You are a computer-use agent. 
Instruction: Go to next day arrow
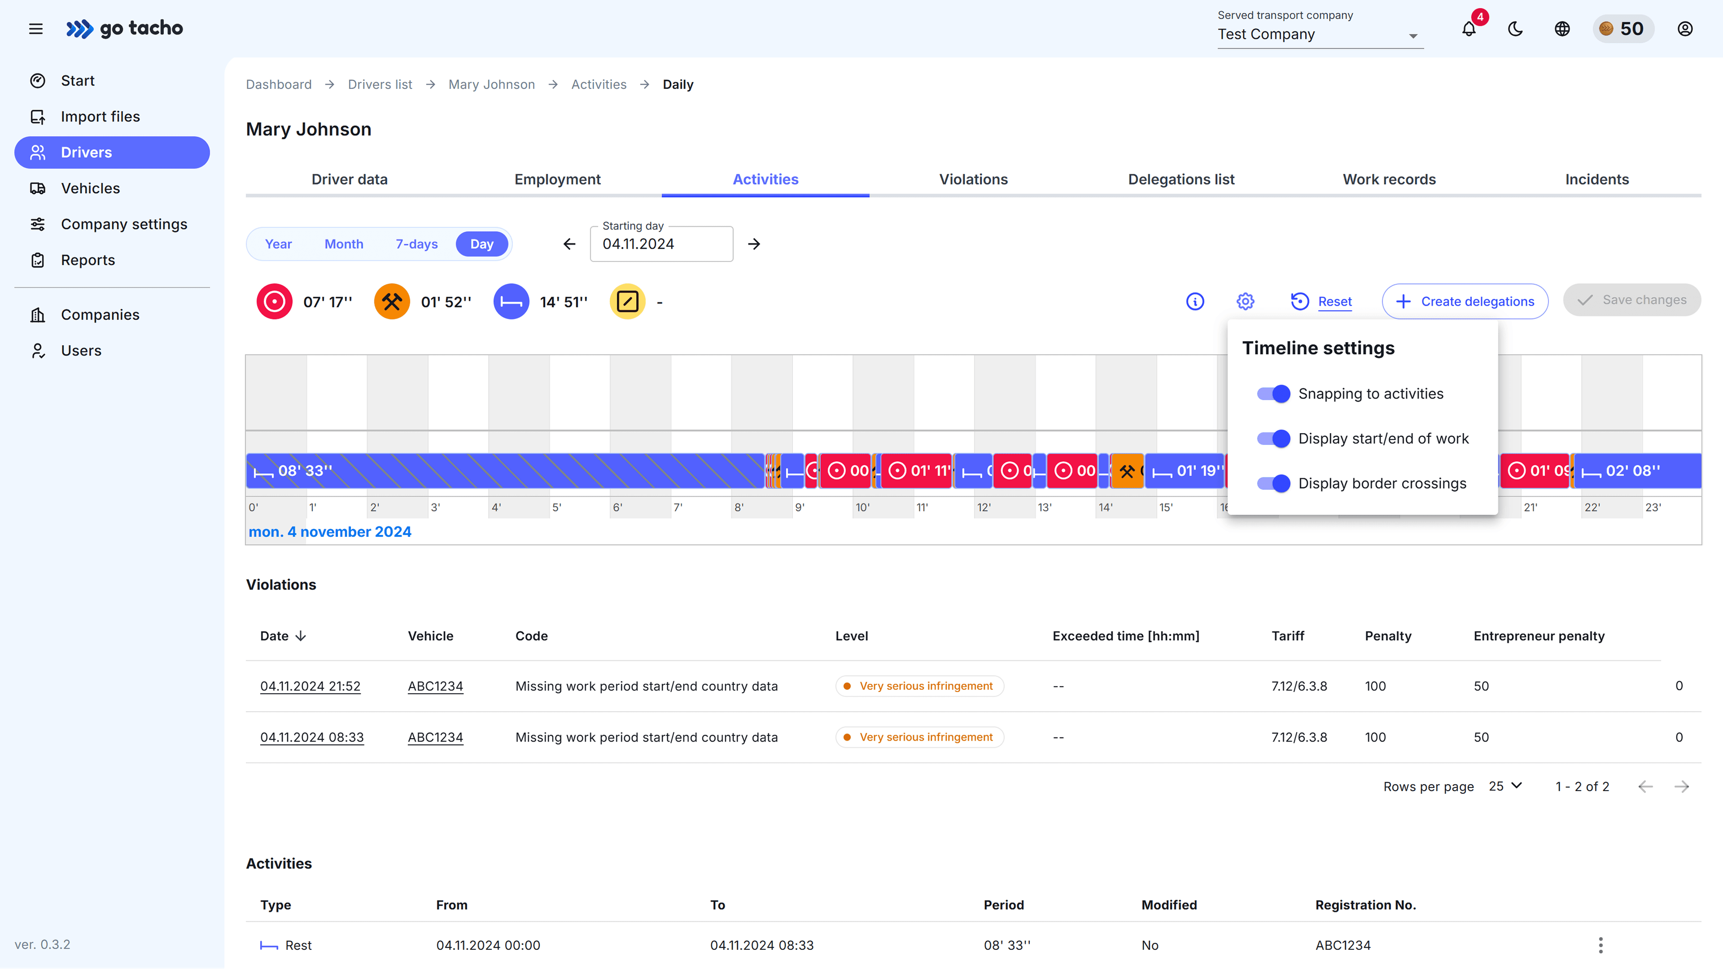[754, 244]
